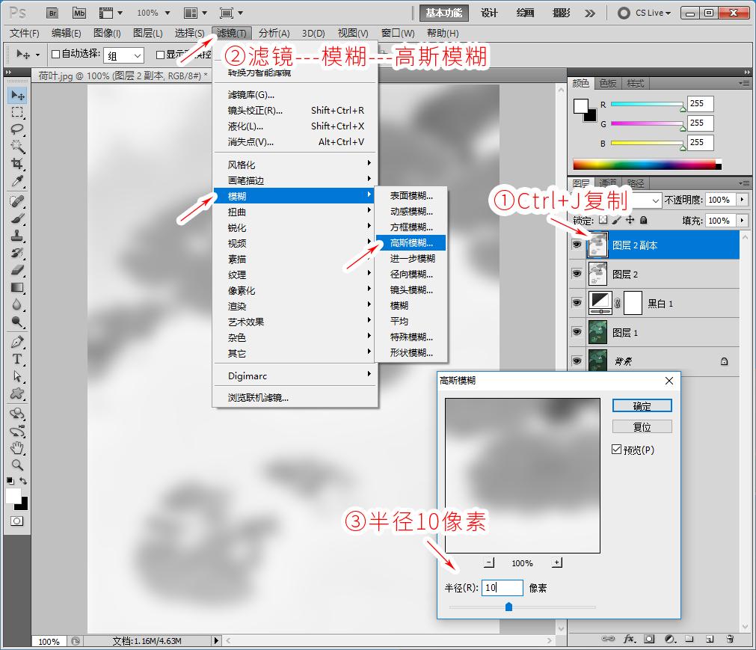Launch Adobe Bridge from top bar
Image resolution: width=756 pixels, height=650 pixels.
52,13
